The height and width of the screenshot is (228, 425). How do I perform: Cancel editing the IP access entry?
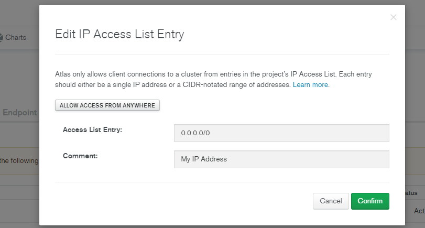coord(331,201)
